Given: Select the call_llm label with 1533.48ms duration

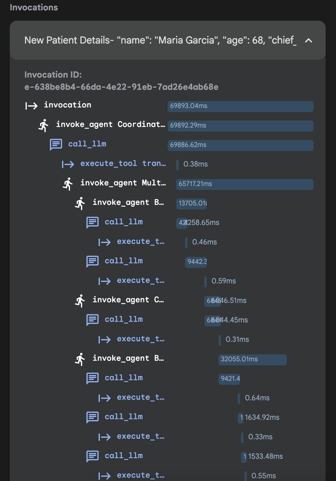Looking at the screenshot, I should (124, 456).
